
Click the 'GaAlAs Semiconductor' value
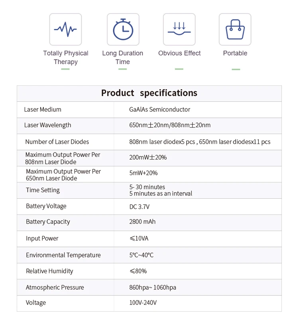[x=159, y=109]
